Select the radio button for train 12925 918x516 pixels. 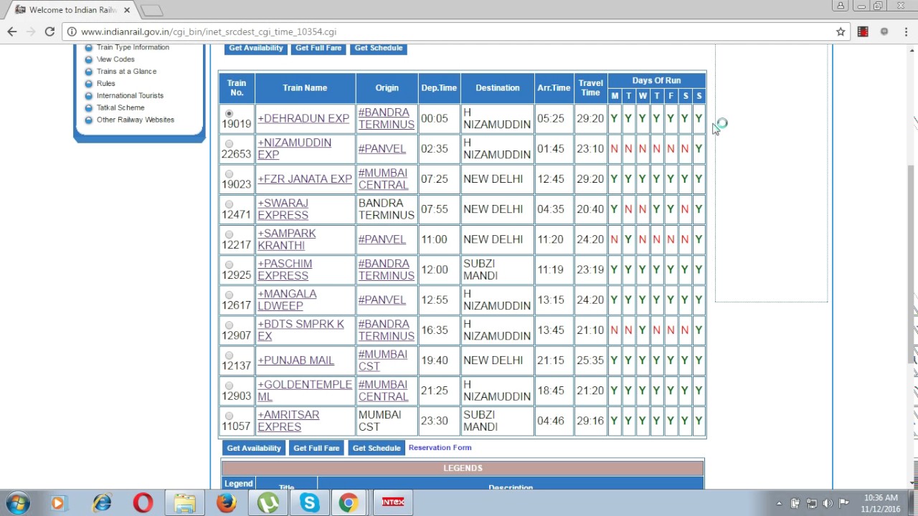pos(229,264)
